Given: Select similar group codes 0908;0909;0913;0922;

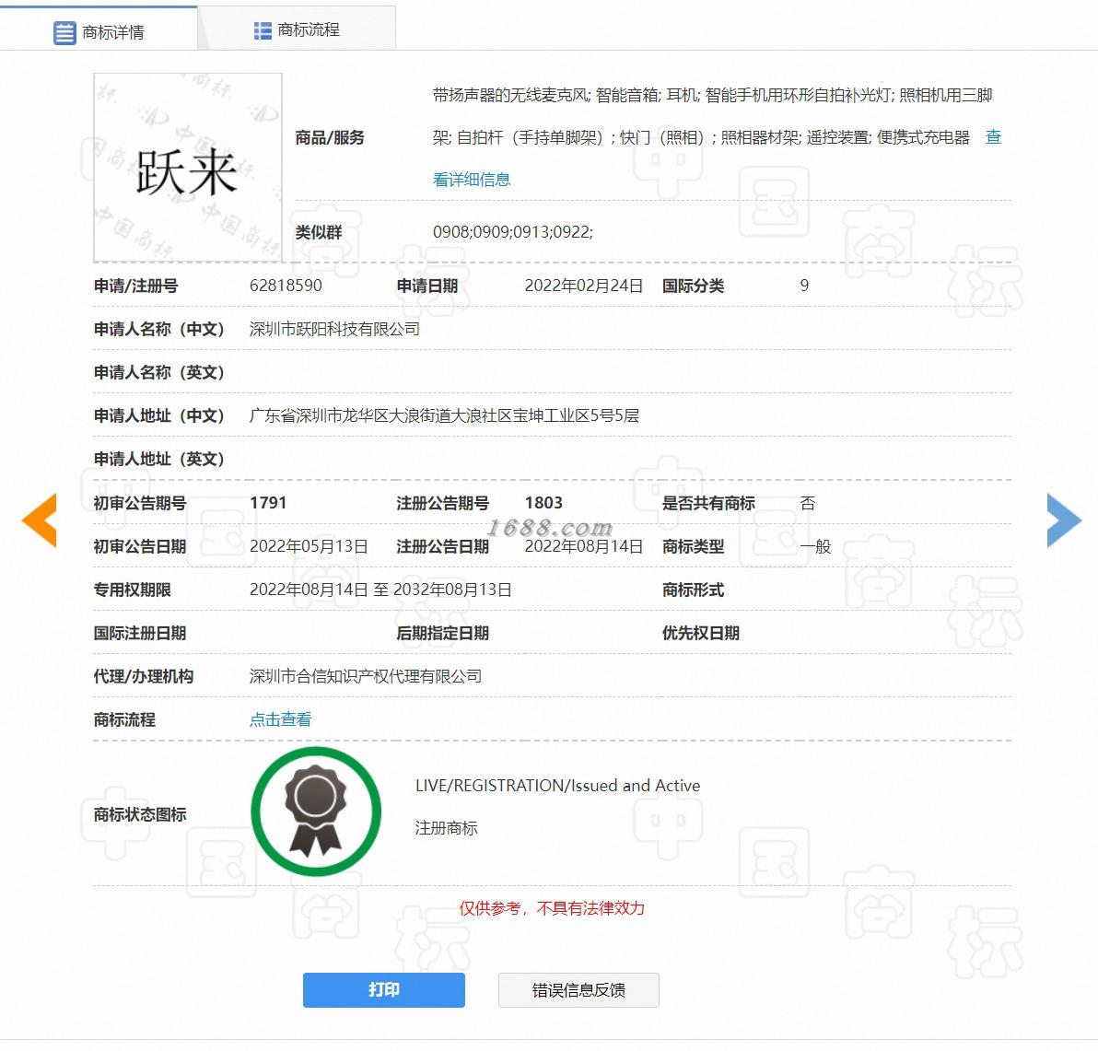Looking at the screenshot, I should coord(512,232).
